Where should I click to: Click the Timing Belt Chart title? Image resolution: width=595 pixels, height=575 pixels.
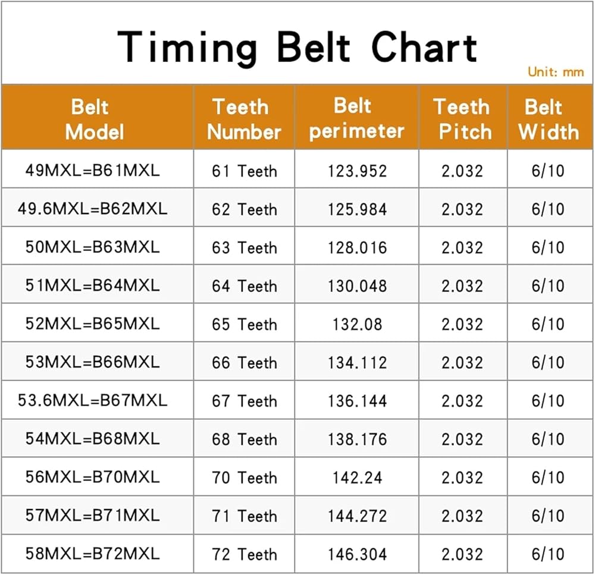click(297, 48)
